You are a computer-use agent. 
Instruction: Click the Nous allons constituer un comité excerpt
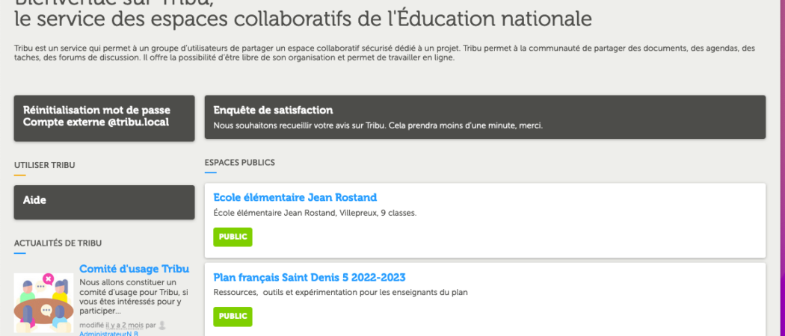point(134,297)
